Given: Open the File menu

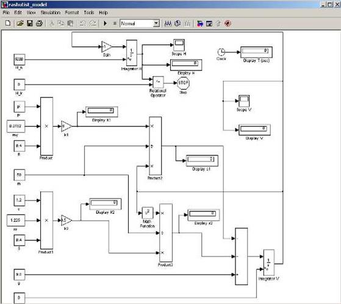Looking at the screenshot, I should point(6,13).
